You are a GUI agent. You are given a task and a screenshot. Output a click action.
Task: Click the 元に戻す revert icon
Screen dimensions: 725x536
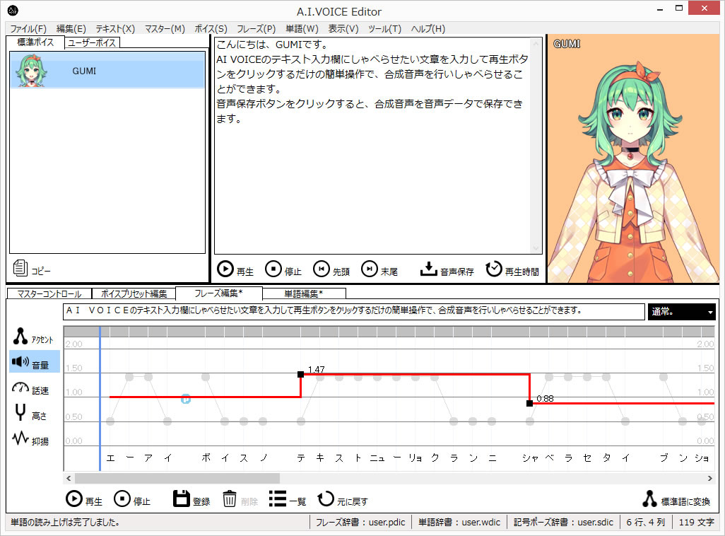pyautogui.click(x=326, y=499)
